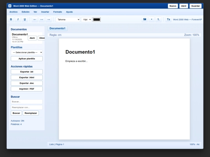Insert a numbered list with the 1. button

coord(158,19)
